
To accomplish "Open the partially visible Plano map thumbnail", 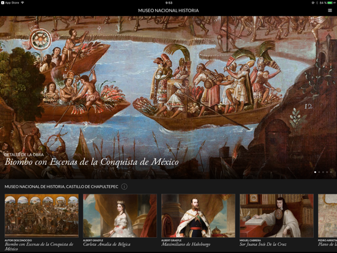I will (328, 216).
